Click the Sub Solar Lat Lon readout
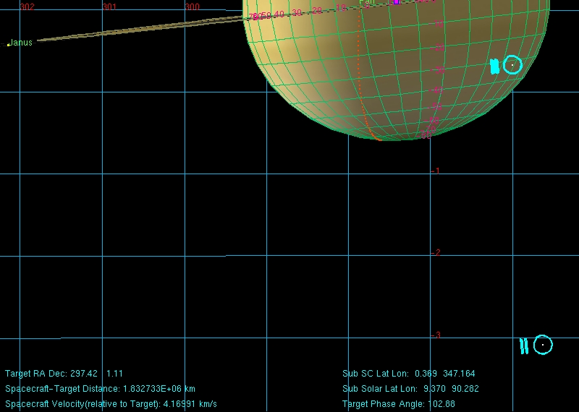This screenshot has width=579, height=412. (x=410, y=389)
